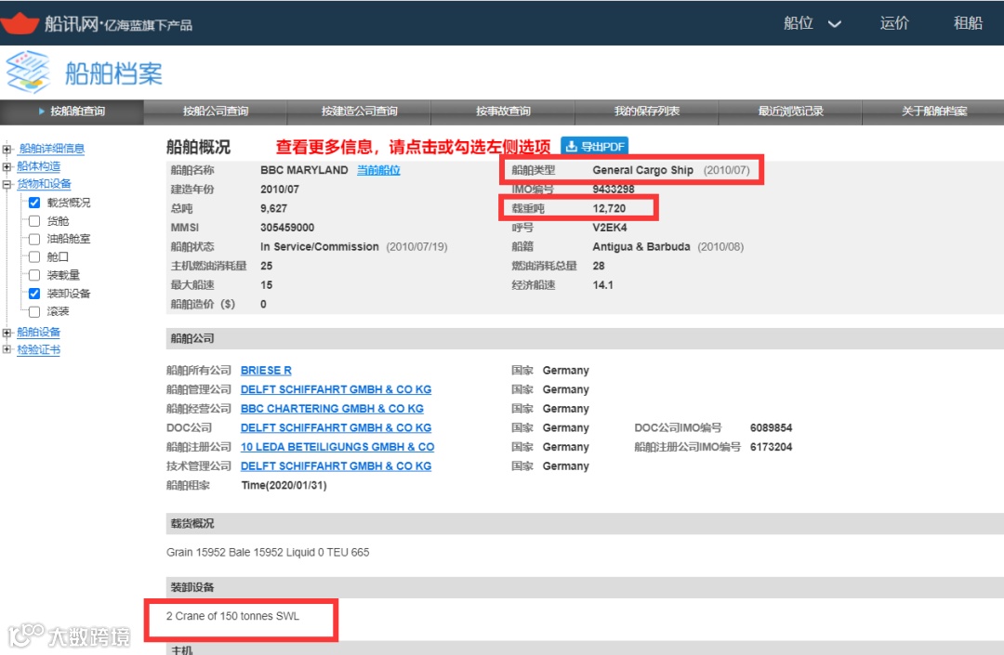The width and height of the screenshot is (1004, 655).
Task: Click the 船舶档案 stacked-pages icon
Action: click(x=28, y=72)
